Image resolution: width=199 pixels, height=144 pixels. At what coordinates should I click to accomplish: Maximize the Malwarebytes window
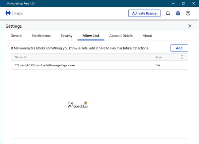[183, 3]
